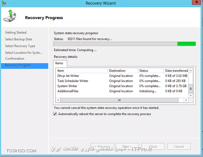Viewport: 203px width, 157px height.
Task: Click 0 KB of 3.02 MB cell
Action: coord(176,76)
